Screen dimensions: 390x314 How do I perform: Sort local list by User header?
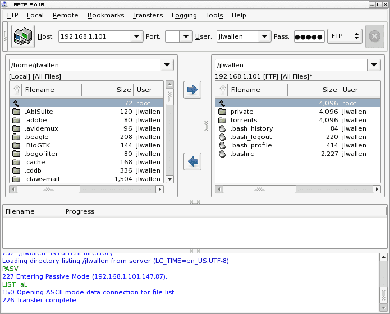click(149, 90)
